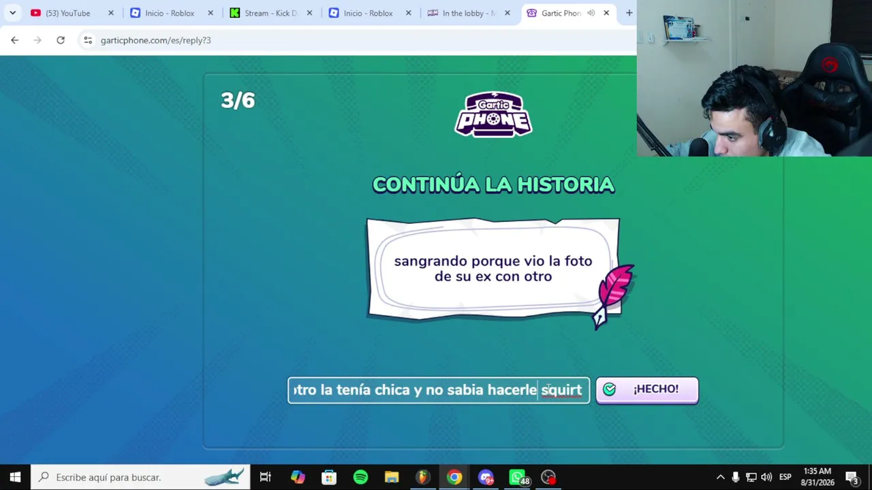
Task: Open OBS Studio from the taskbar
Action: click(x=548, y=477)
